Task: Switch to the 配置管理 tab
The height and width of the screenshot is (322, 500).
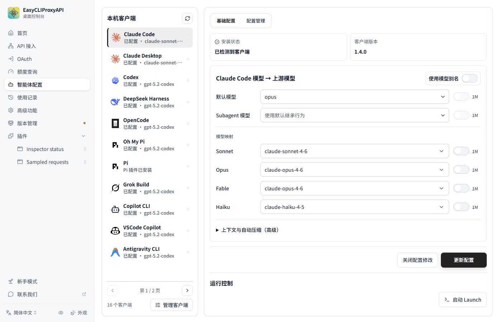Action: coord(256,21)
